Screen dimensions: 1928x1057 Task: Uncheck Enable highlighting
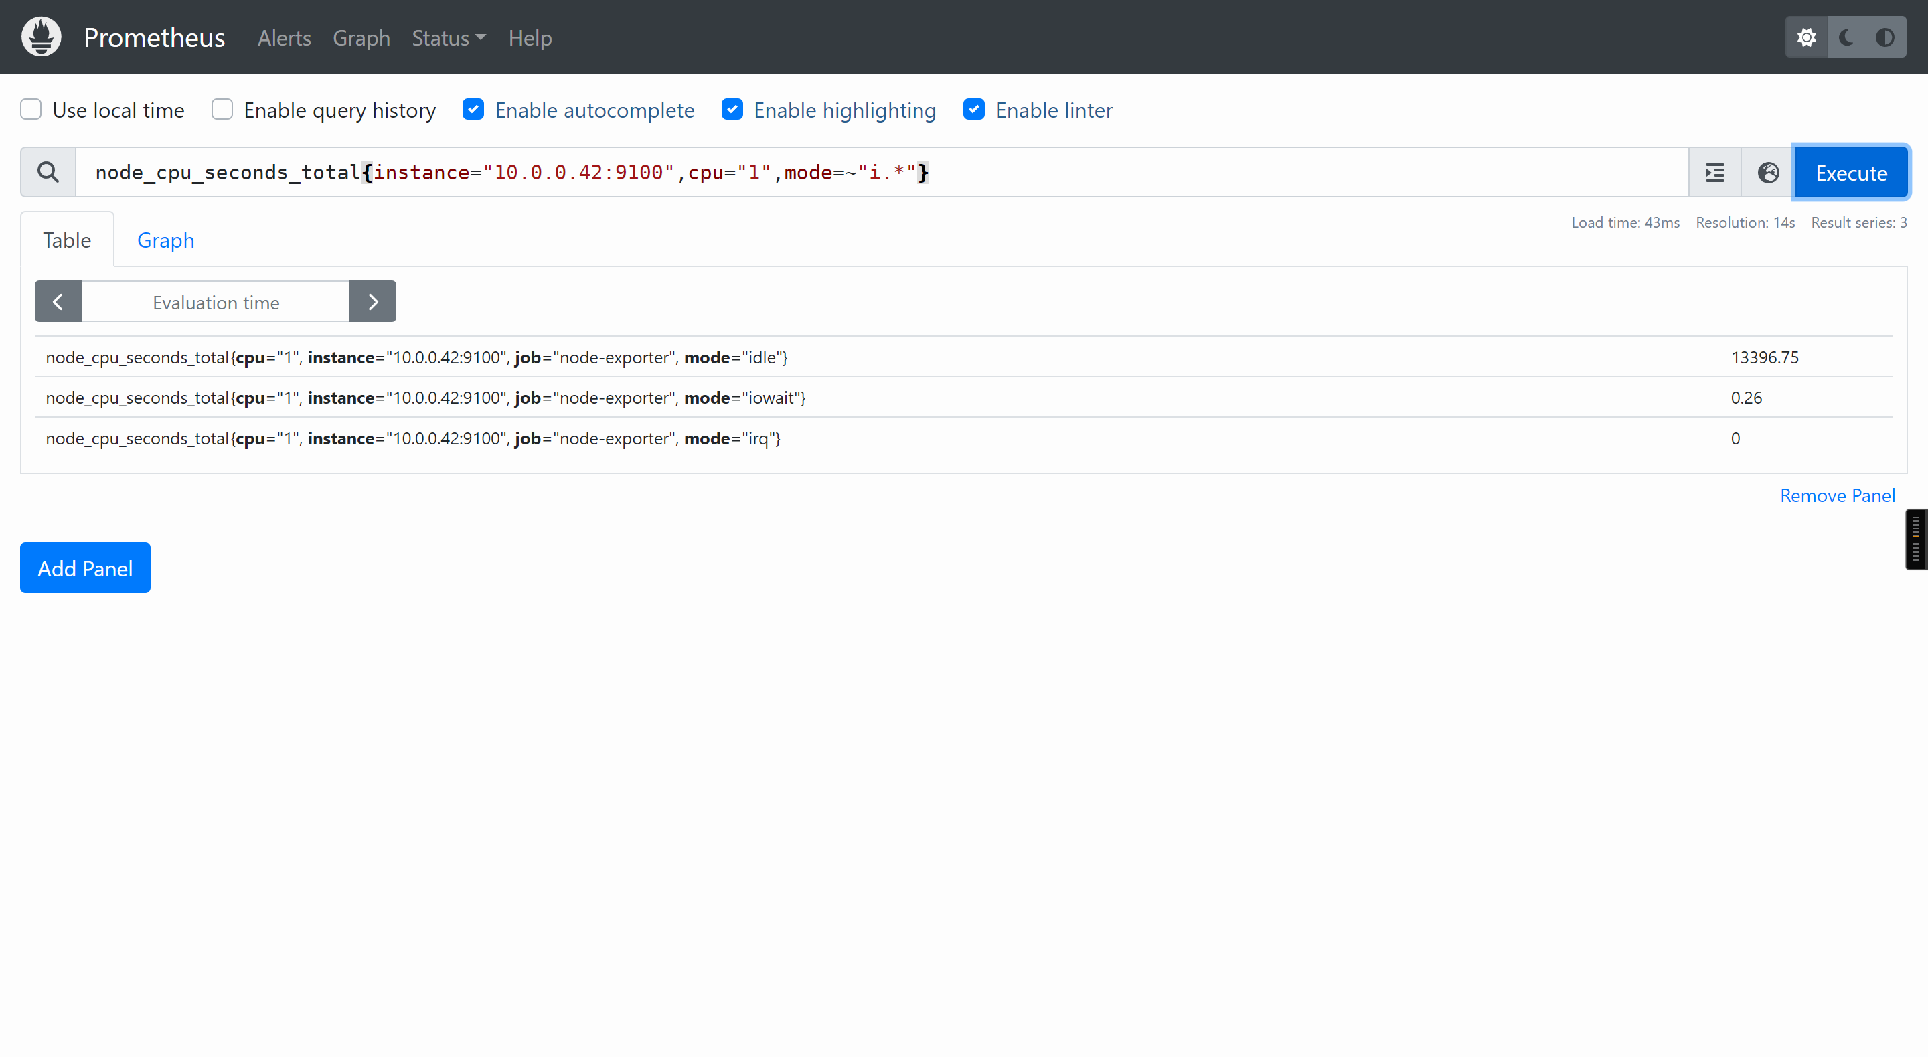[732, 110]
